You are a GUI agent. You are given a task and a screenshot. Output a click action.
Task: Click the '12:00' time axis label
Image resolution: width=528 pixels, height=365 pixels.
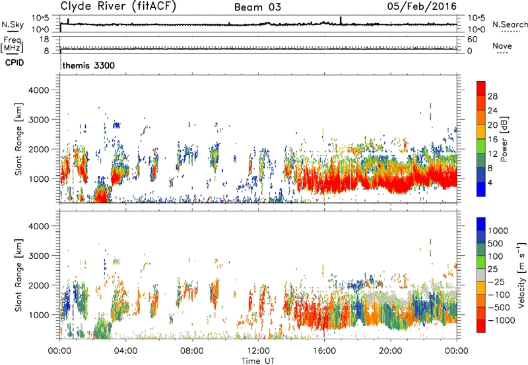click(x=258, y=351)
